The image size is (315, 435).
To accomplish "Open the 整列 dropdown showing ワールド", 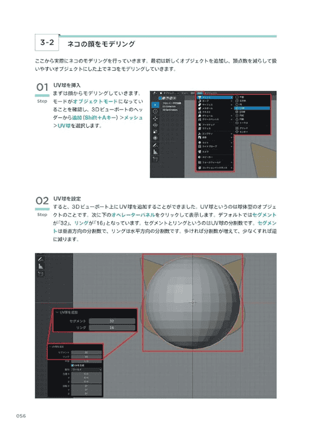I will (86, 370).
